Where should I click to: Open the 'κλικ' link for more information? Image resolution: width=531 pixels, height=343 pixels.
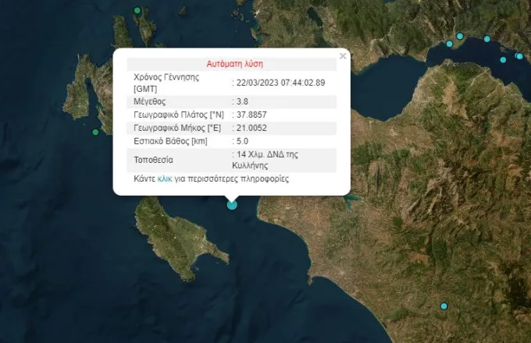pos(165,179)
